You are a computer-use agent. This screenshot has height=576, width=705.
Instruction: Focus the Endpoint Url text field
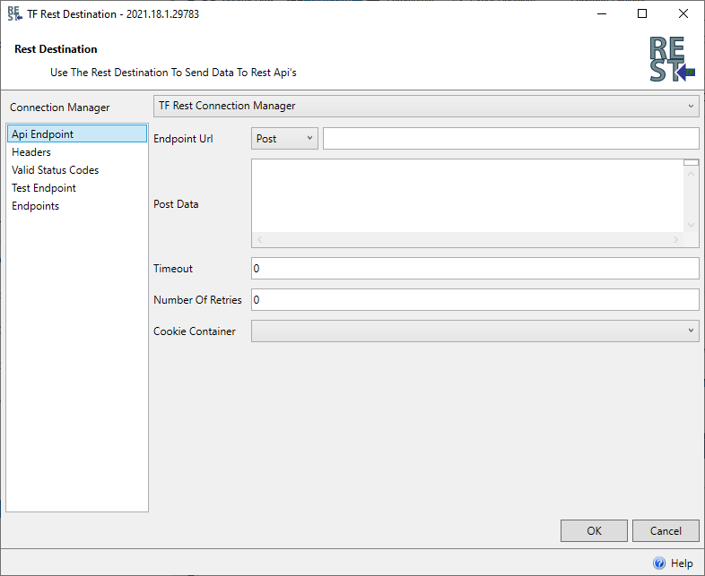(511, 138)
